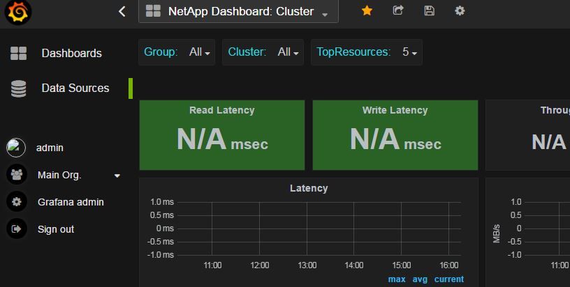Click the Grafana logo icon

click(x=17, y=12)
